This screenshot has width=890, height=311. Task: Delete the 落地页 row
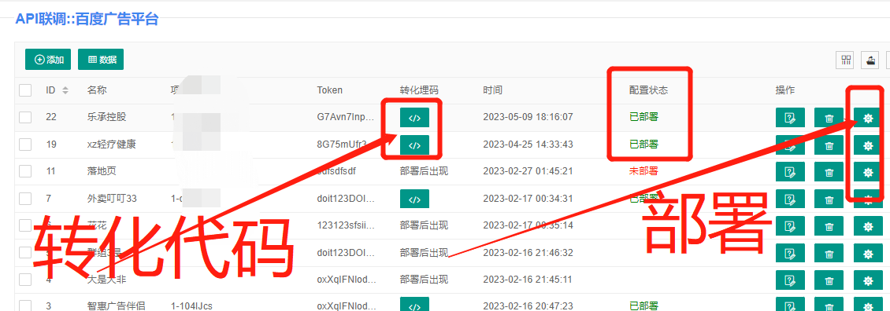(829, 172)
